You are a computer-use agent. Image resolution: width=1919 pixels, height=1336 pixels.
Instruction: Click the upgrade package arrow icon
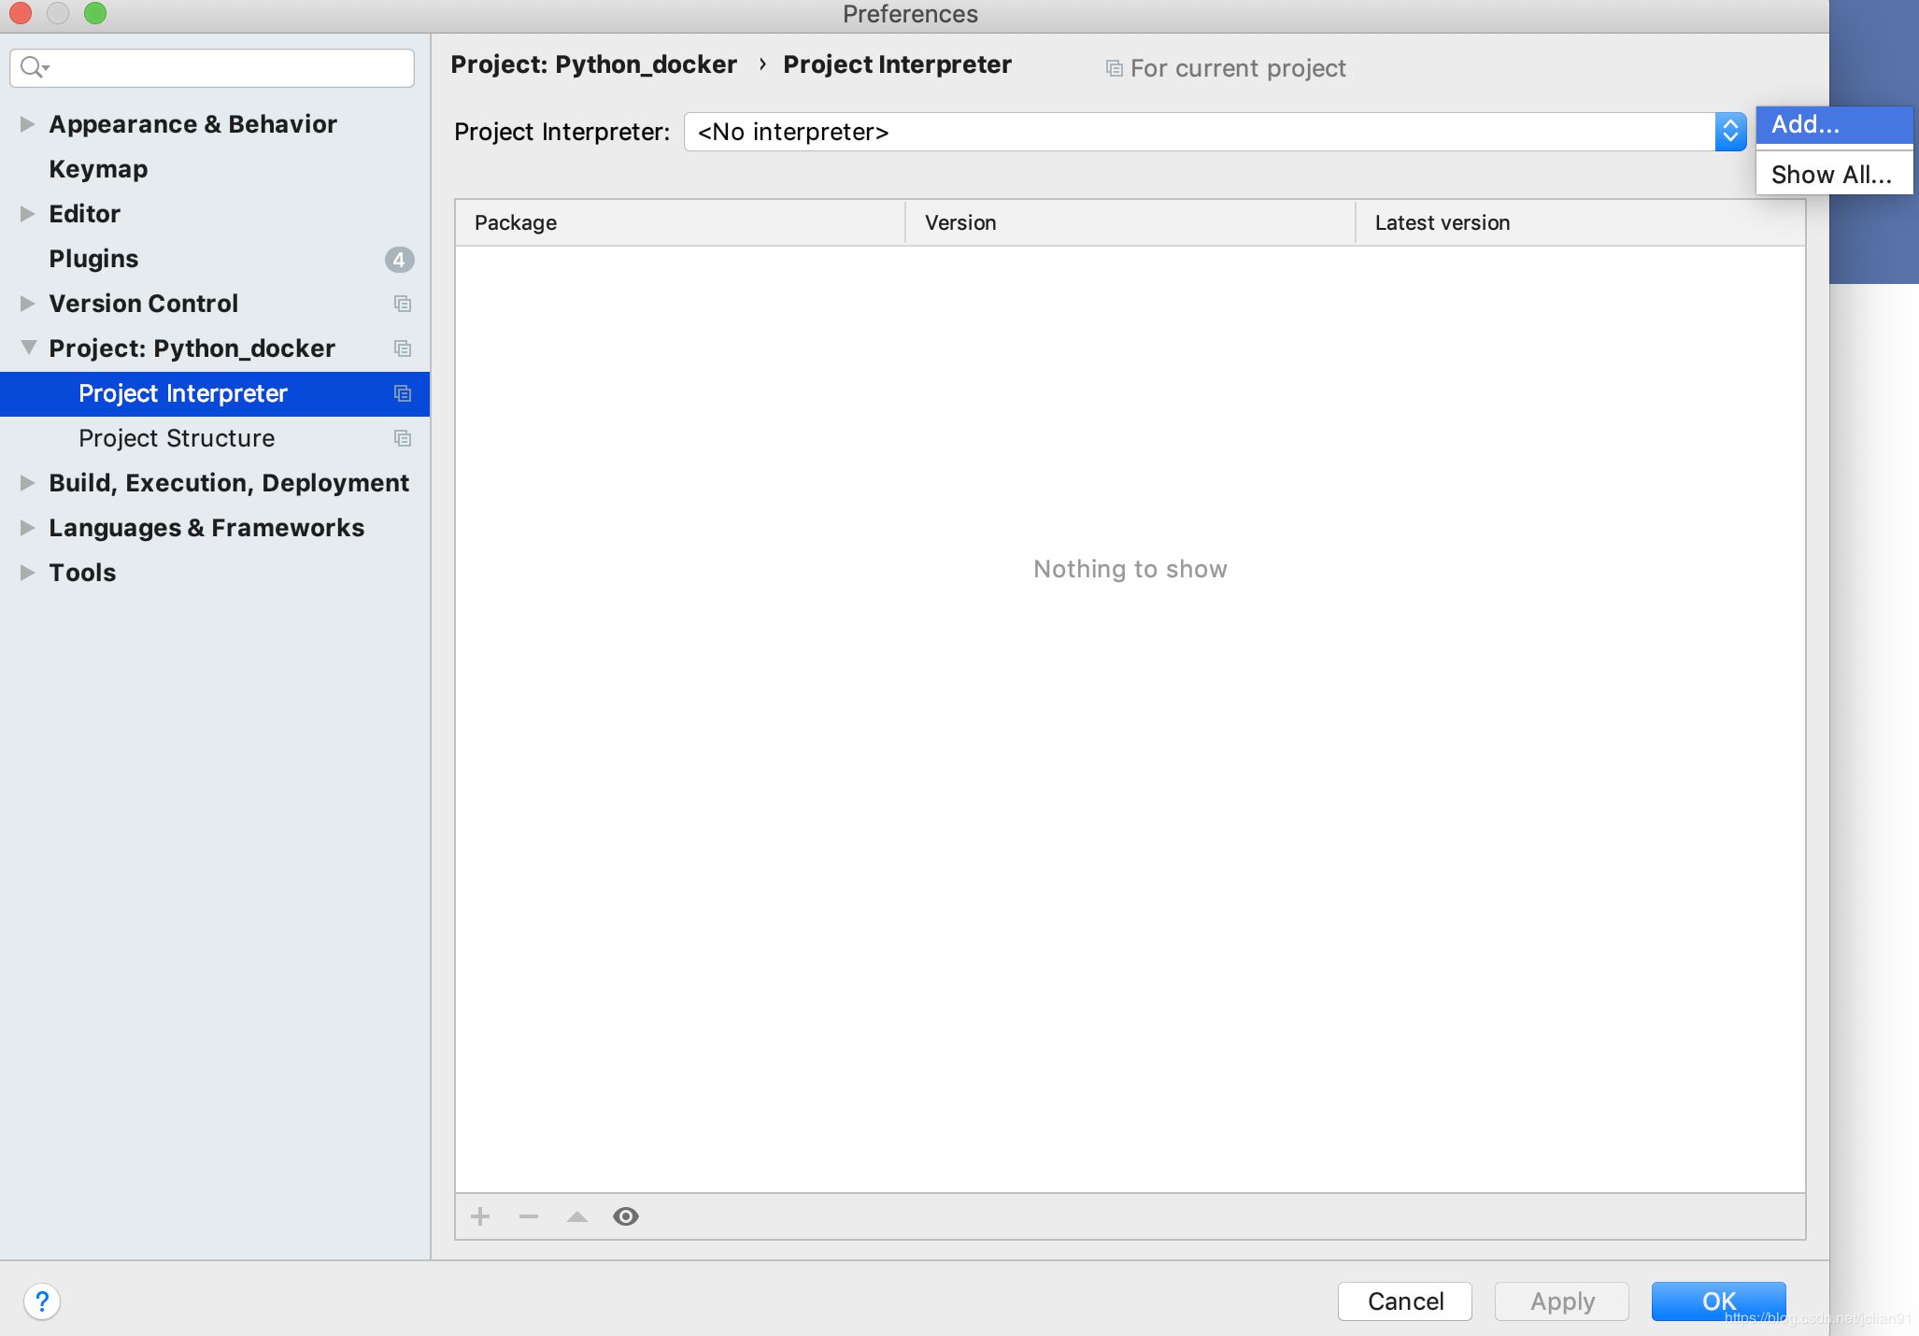coord(577,1216)
